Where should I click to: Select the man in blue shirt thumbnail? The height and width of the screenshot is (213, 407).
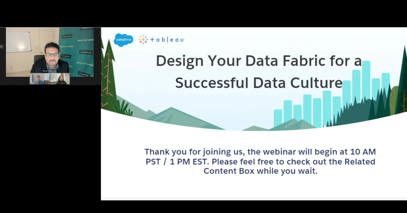click(x=39, y=79)
